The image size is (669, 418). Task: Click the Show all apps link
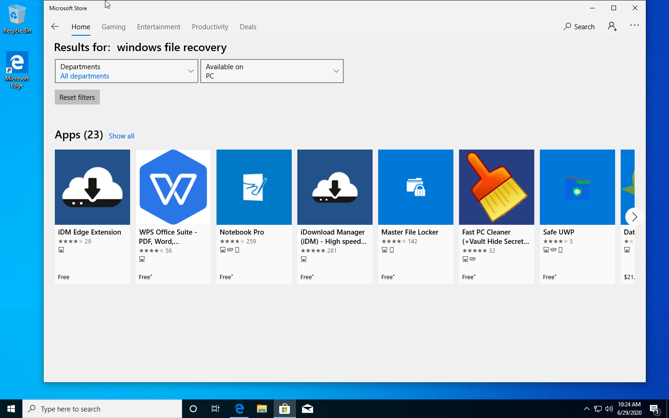click(x=121, y=136)
